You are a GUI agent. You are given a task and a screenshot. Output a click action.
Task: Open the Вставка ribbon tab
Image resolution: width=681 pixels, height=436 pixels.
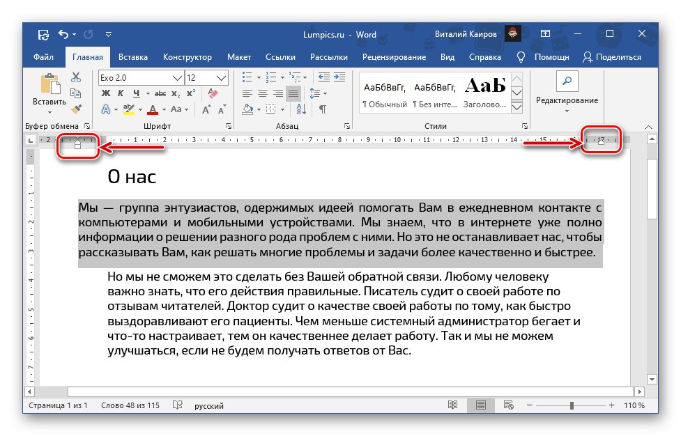(x=133, y=57)
